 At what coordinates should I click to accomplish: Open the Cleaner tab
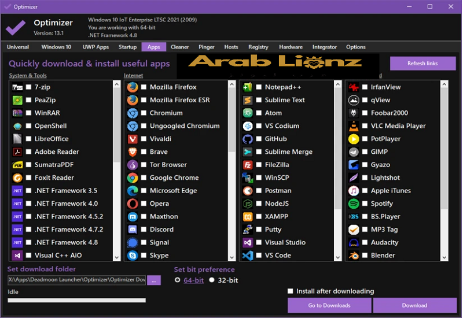point(179,47)
